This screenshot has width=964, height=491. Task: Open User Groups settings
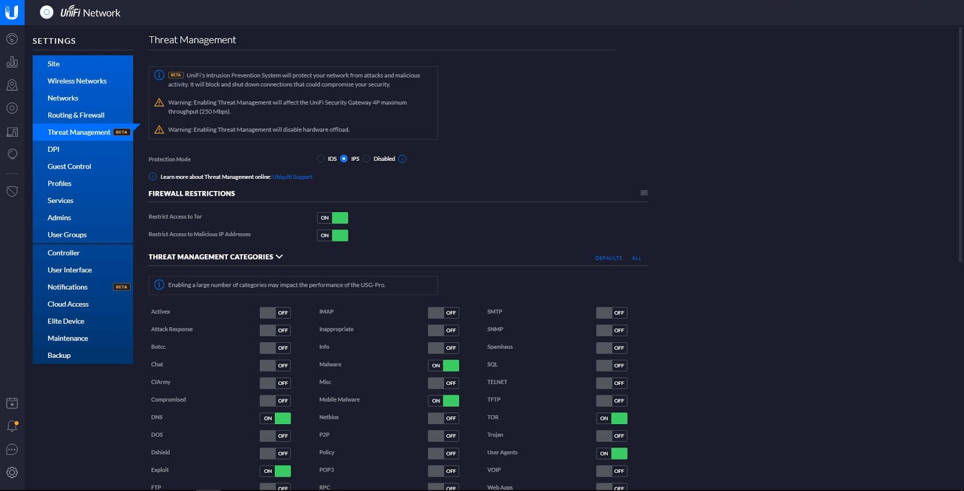click(x=83, y=235)
